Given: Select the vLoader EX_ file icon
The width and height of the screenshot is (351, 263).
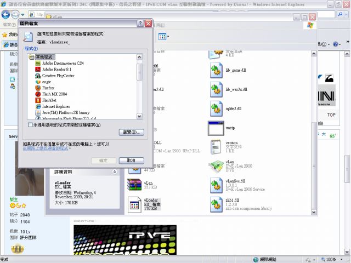Looking at the screenshot, I should click(x=135, y=204).
